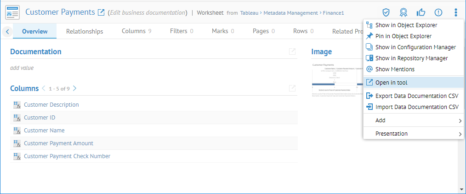Click the add value documentation field
Screen dimensions: 466x194
22,68
